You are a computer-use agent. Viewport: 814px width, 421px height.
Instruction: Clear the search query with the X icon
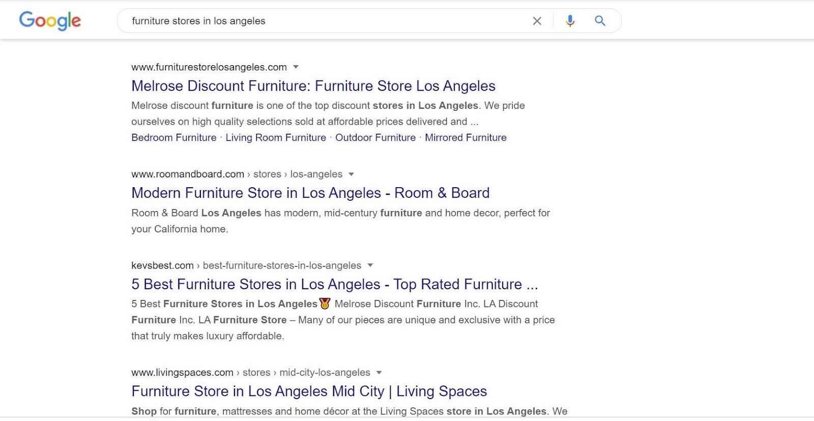coord(537,21)
